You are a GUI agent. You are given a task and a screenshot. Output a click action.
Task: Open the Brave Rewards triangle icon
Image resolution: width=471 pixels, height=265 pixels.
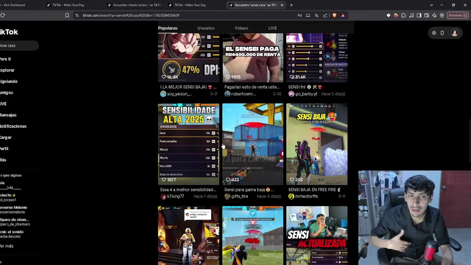pyautogui.click(x=343, y=15)
